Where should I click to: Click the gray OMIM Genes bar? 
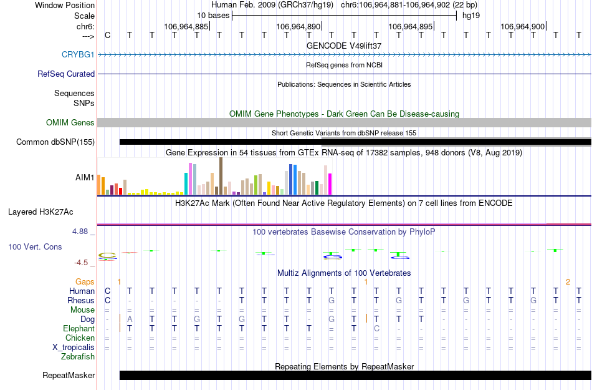344,122
